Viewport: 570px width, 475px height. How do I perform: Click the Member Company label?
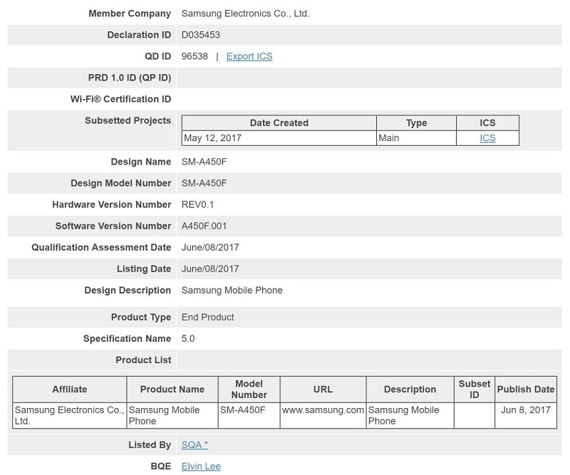pyautogui.click(x=130, y=14)
